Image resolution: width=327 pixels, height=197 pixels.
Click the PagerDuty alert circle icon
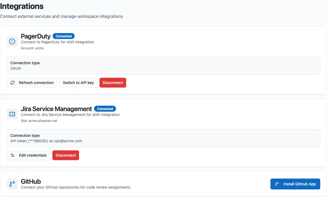click(x=12, y=41)
